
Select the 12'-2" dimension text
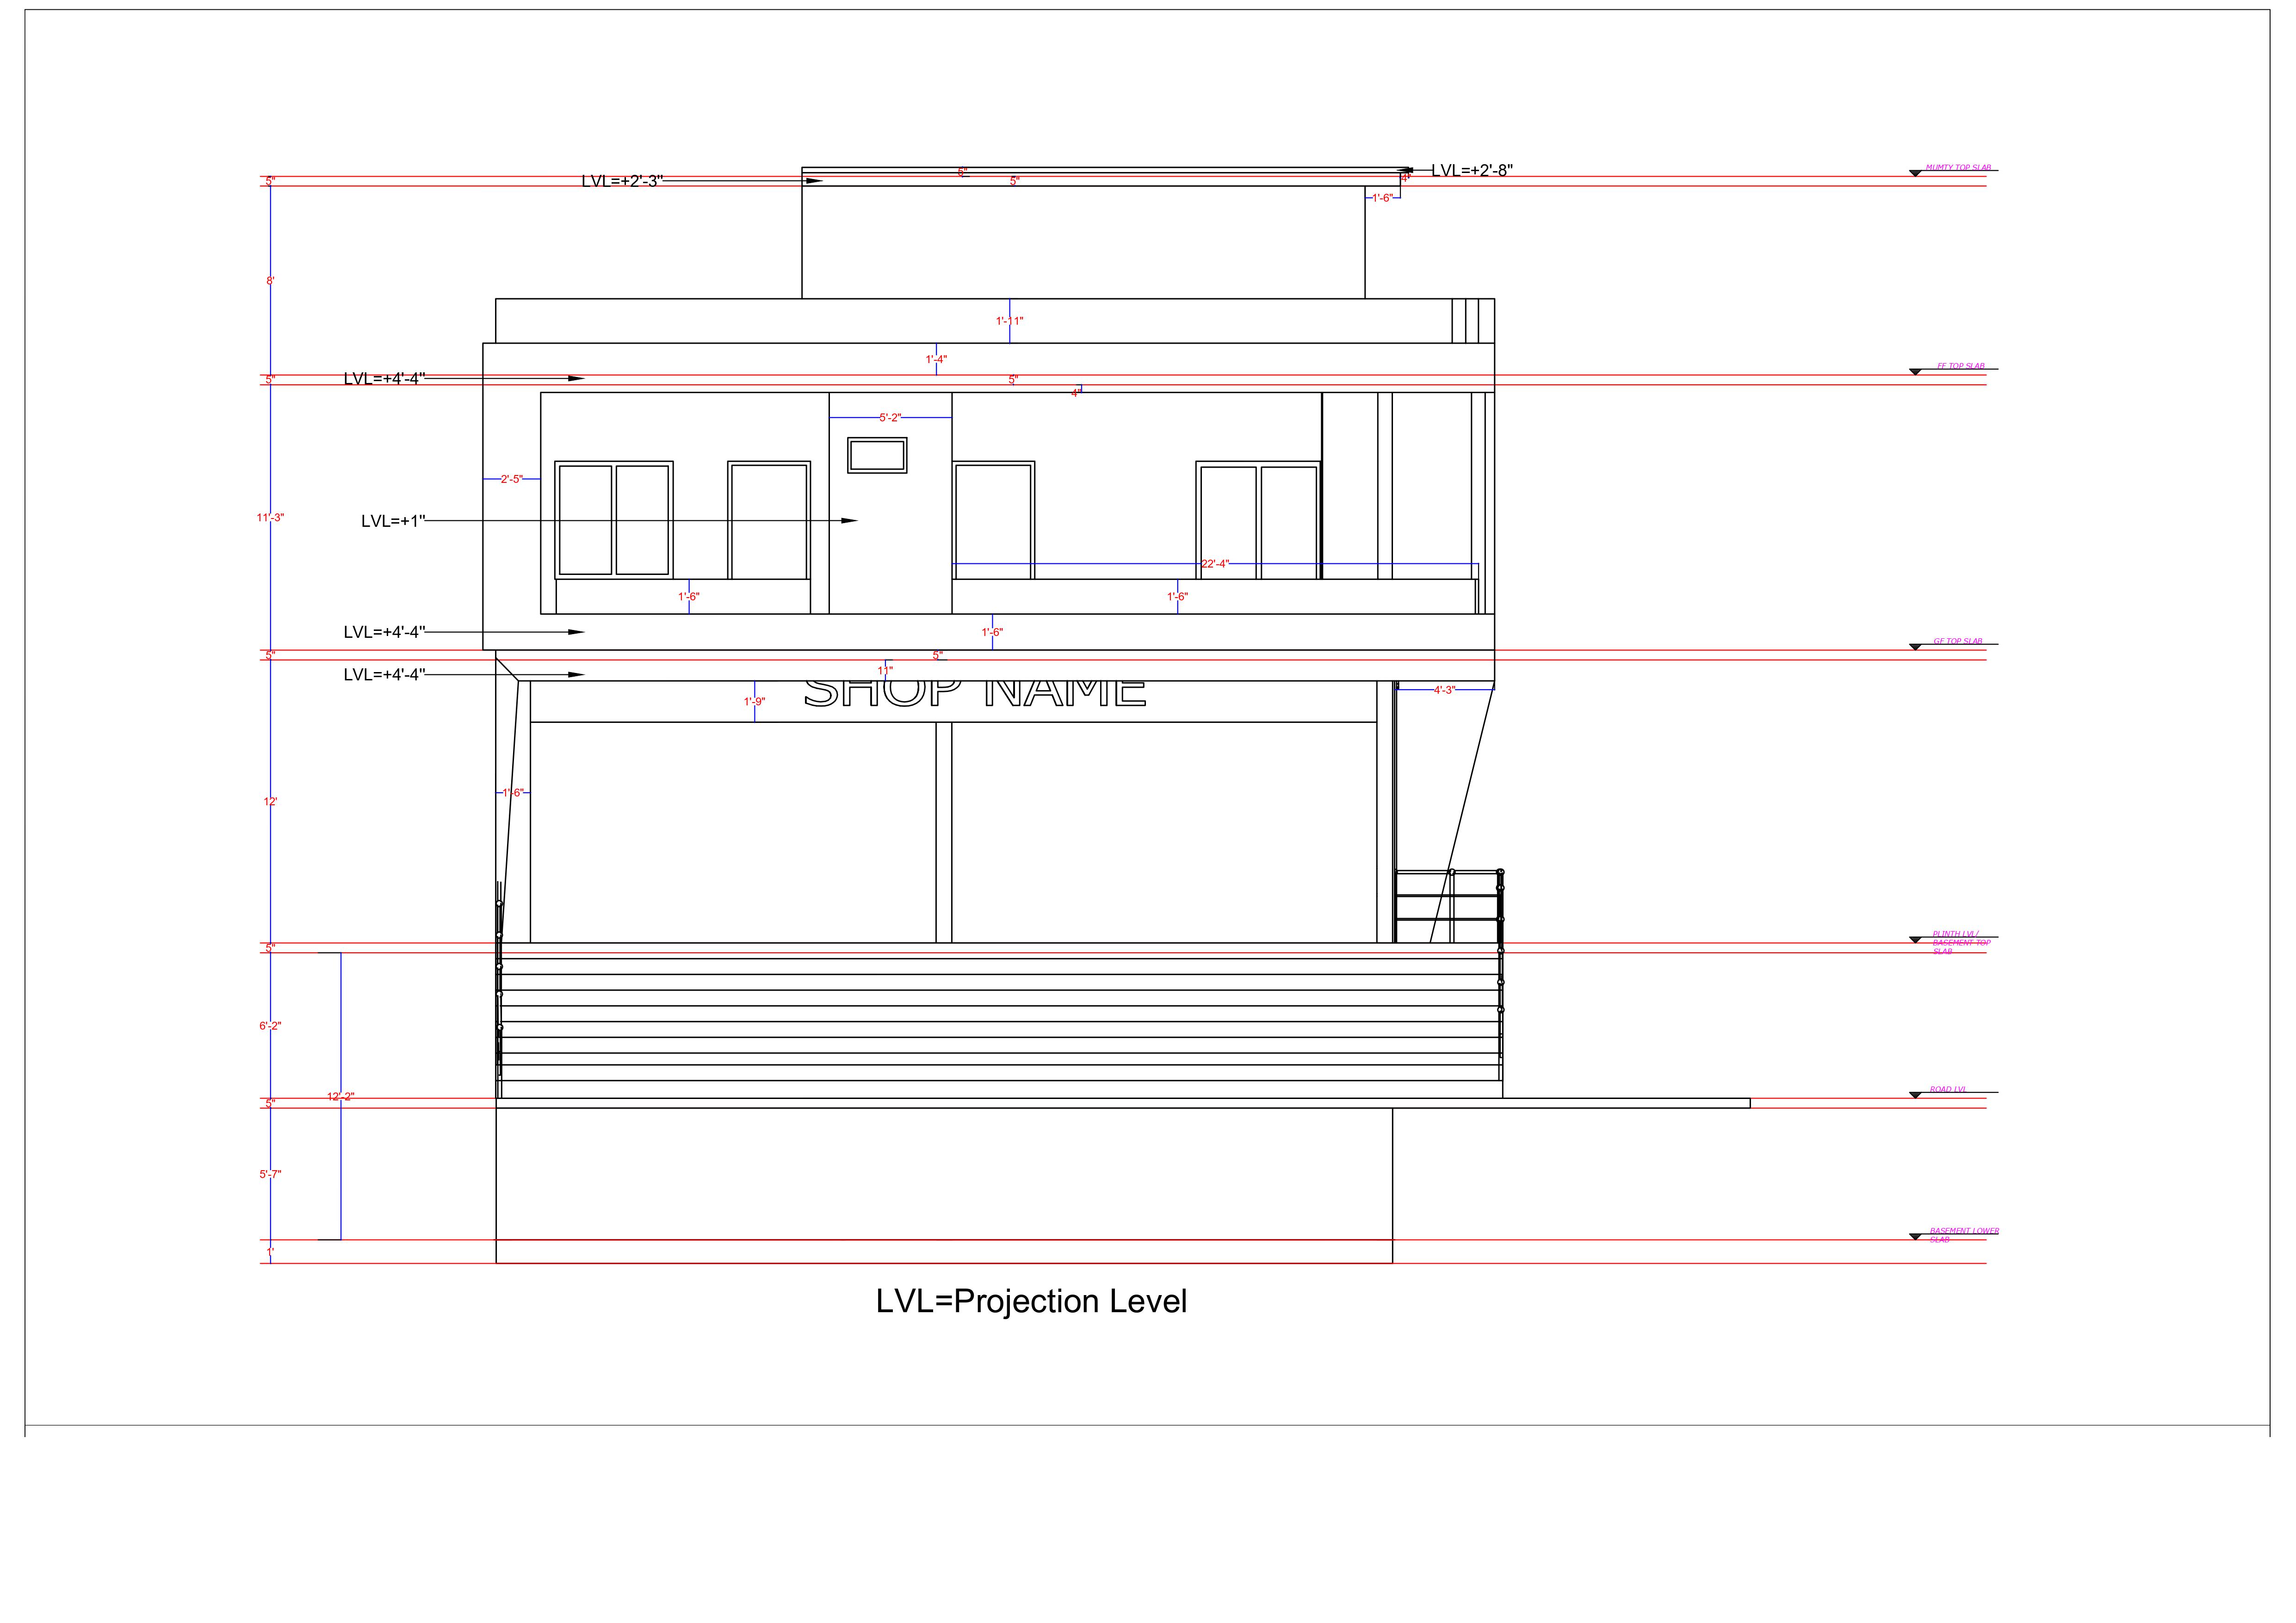[341, 1097]
